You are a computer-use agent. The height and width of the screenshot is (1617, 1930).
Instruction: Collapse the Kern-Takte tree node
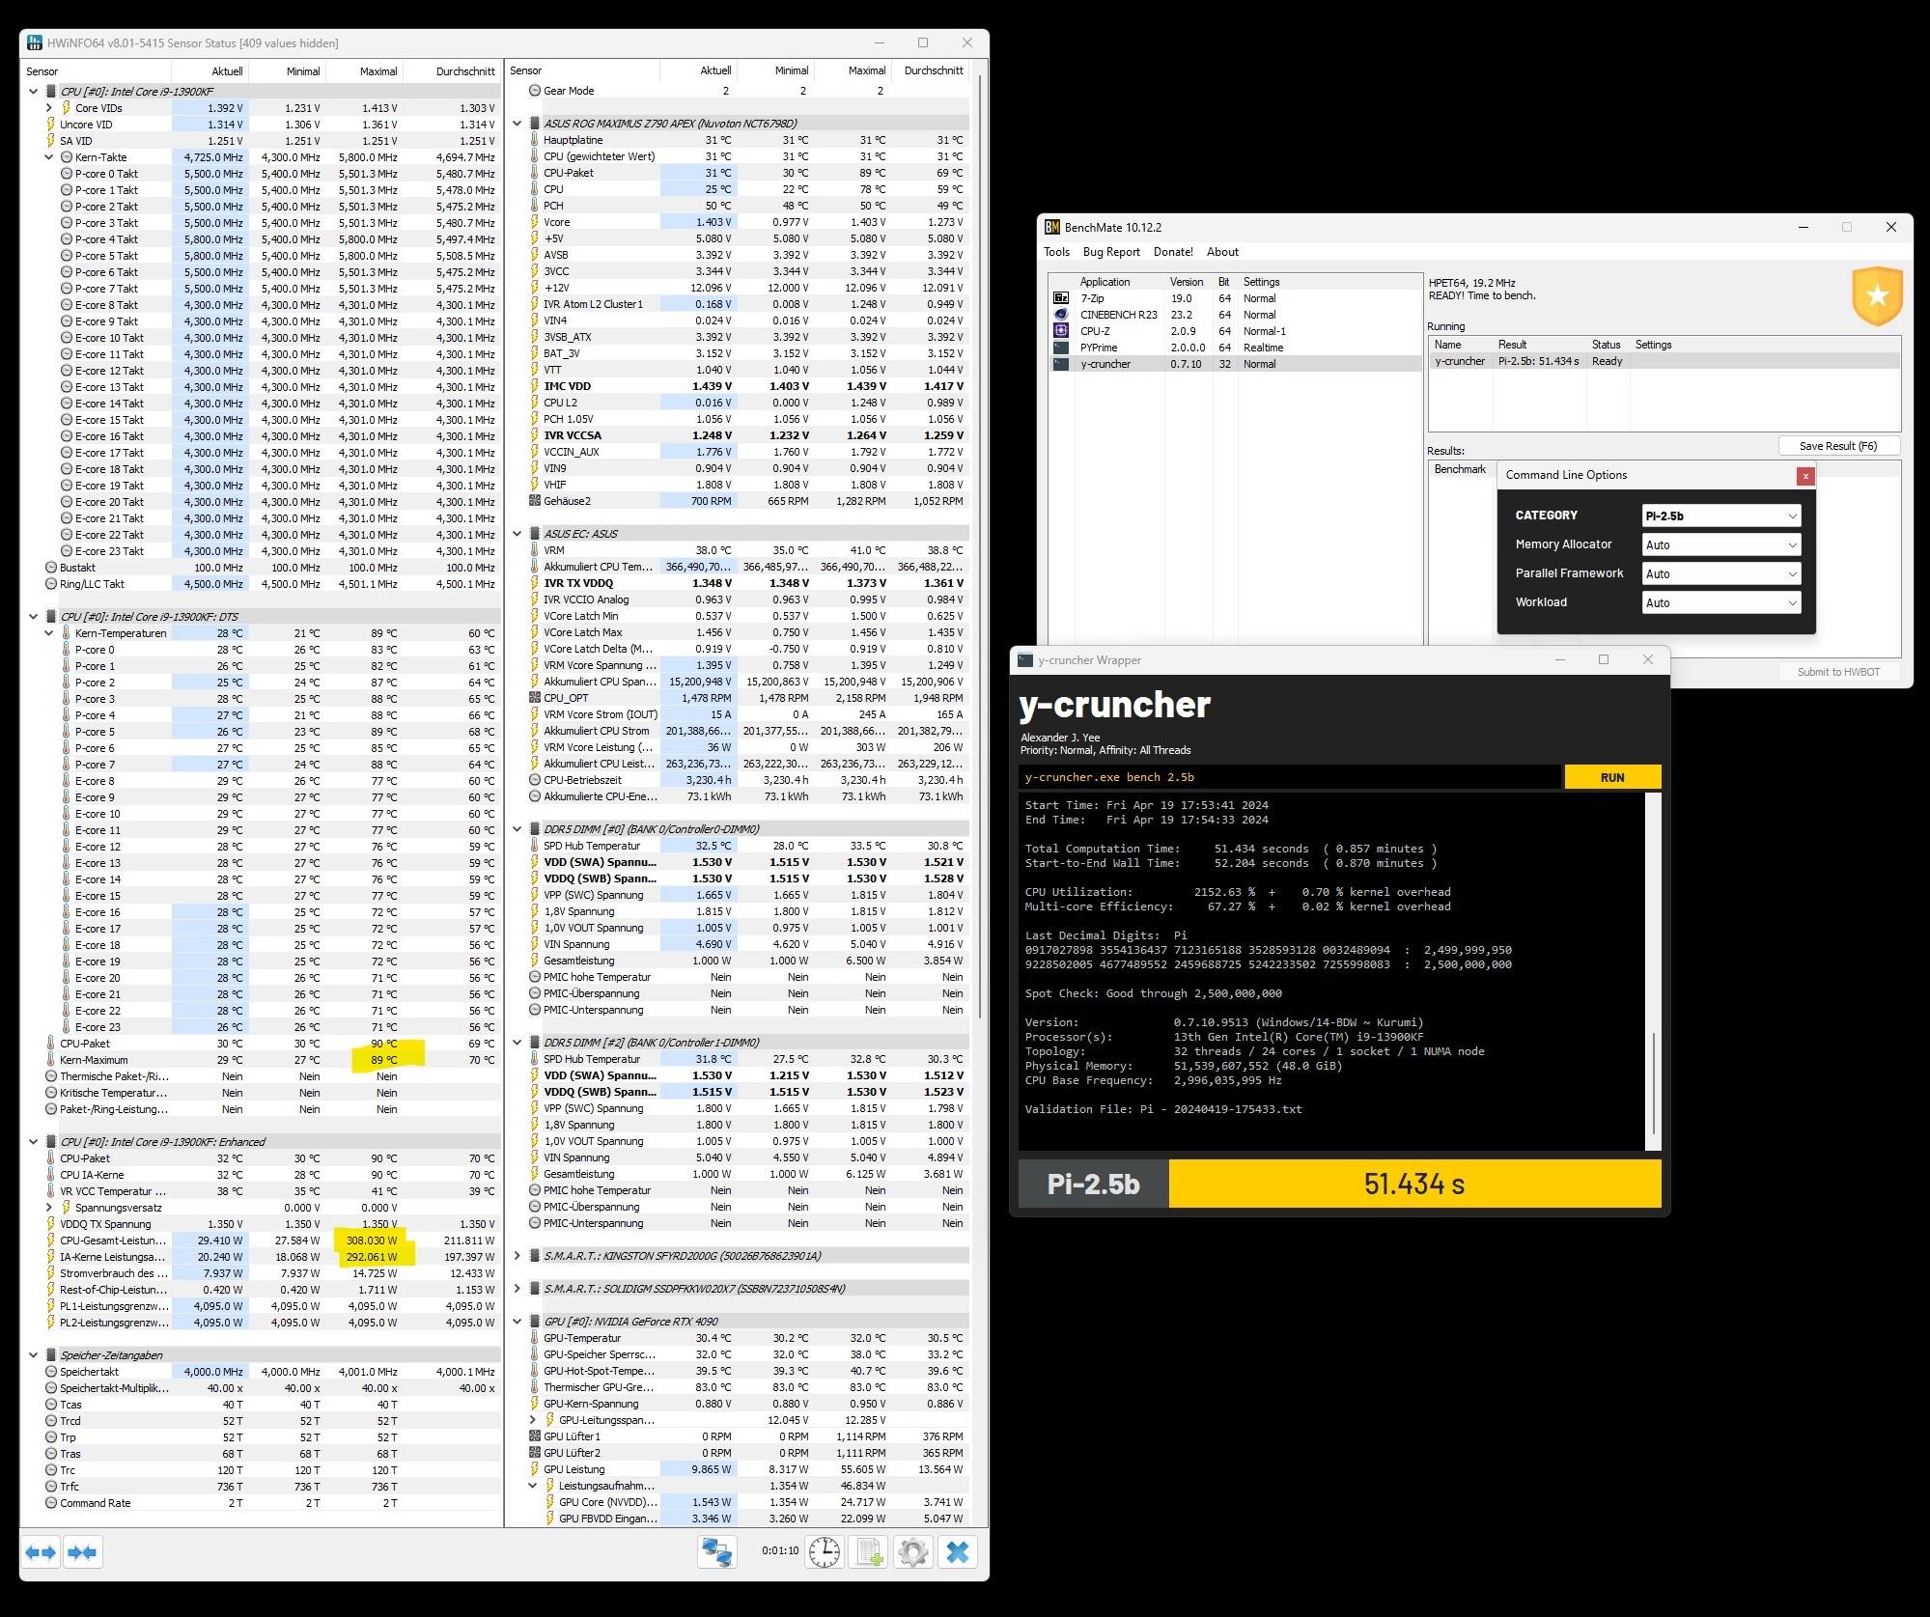[x=49, y=157]
